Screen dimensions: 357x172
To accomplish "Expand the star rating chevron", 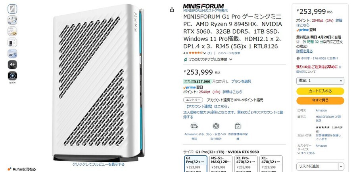I will [204, 53].
